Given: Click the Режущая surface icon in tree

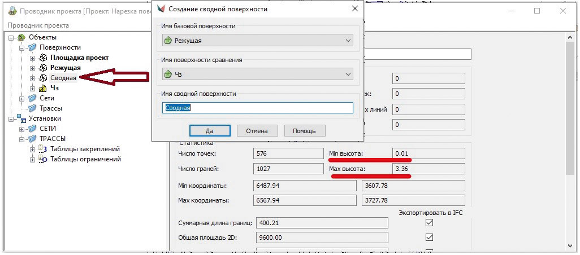Looking at the screenshot, I should 43,68.
